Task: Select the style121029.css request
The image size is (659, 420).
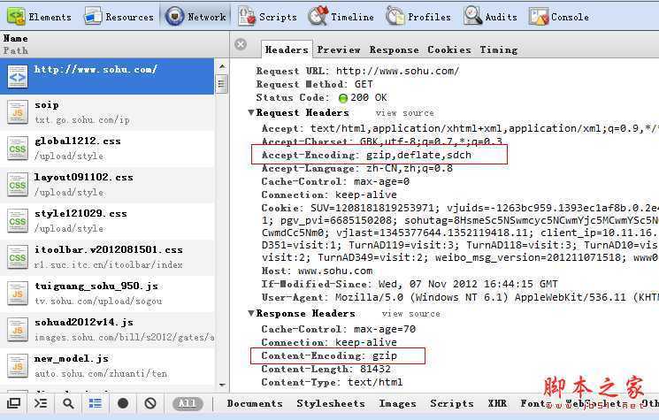Action: click(x=107, y=221)
